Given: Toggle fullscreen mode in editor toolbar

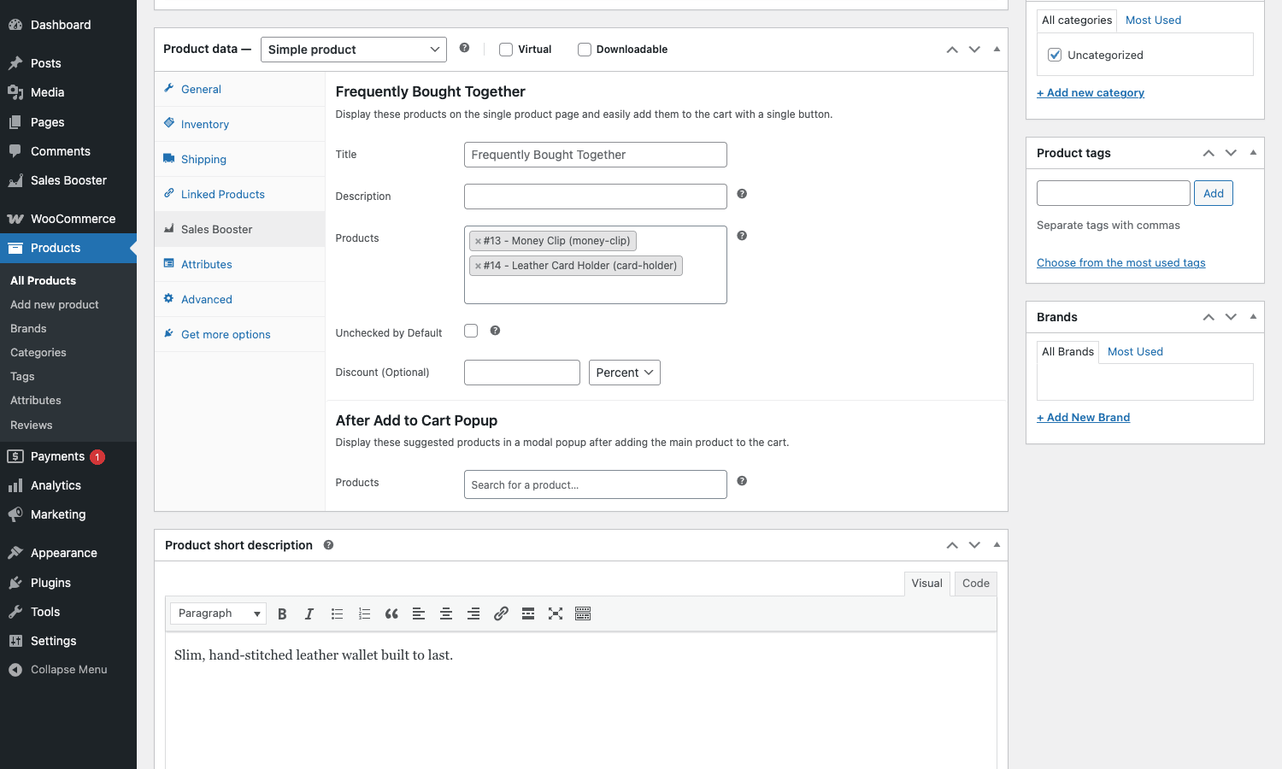Looking at the screenshot, I should click(556, 613).
